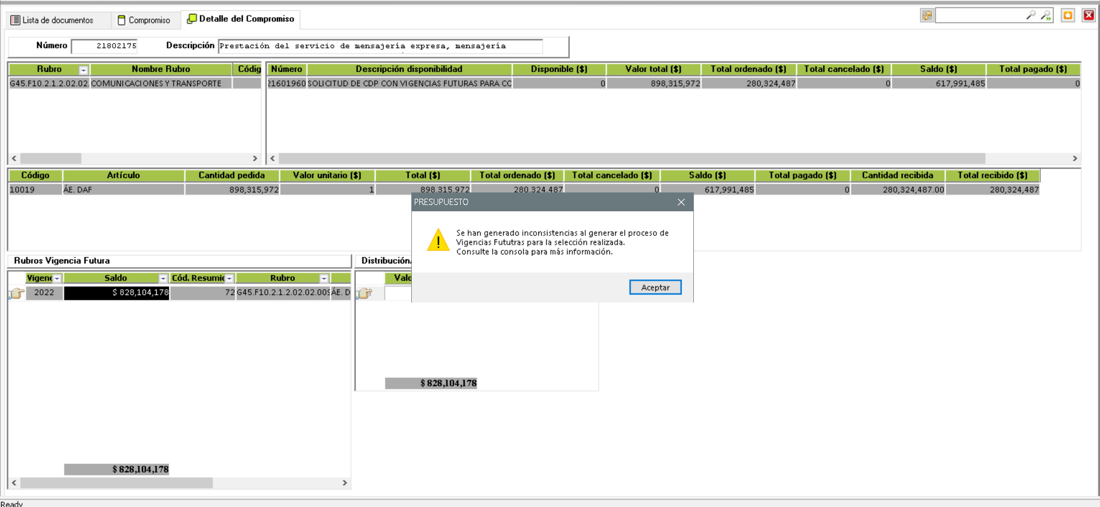Viewport: 1100px width, 507px height.
Task: Select the cell COMUNICACIONES Y TRANSPORTE
Action: point(161,83)
